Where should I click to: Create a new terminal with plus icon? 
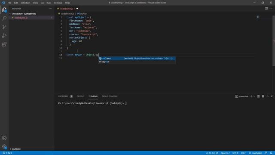click(251, 96)
